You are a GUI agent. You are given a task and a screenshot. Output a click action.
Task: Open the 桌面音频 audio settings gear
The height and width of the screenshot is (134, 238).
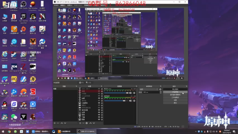(x=134, y=101)
